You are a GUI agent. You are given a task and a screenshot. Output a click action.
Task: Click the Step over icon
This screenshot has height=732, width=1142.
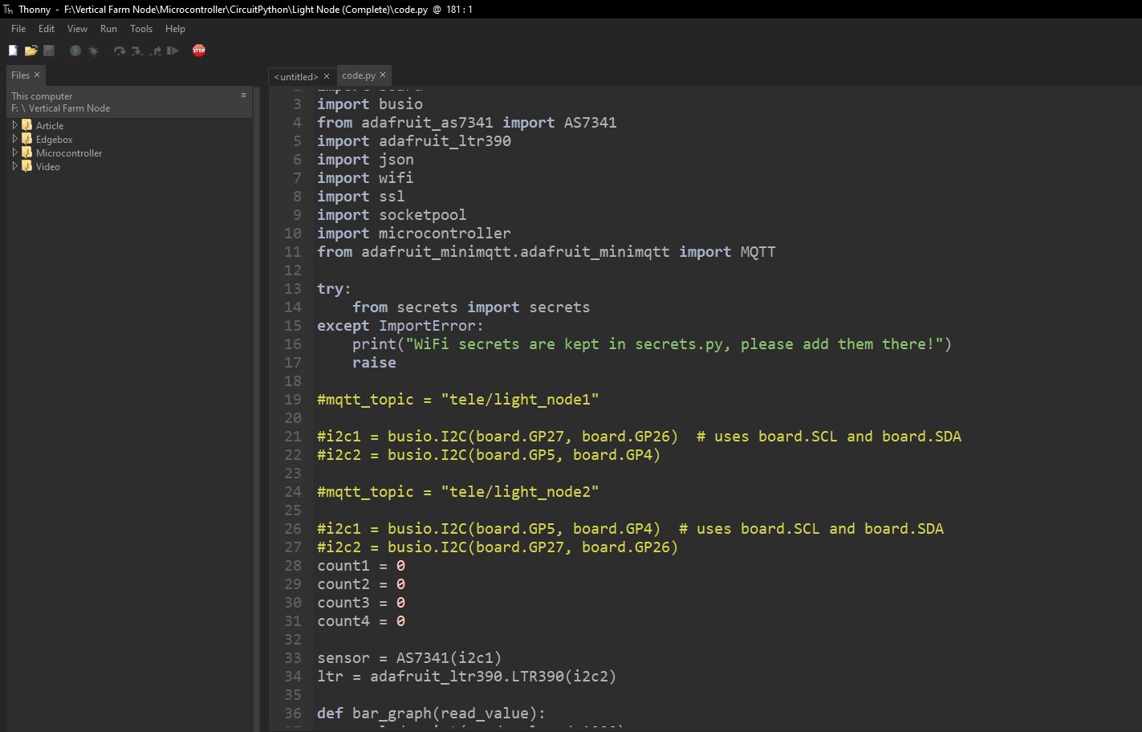[120, 51]
